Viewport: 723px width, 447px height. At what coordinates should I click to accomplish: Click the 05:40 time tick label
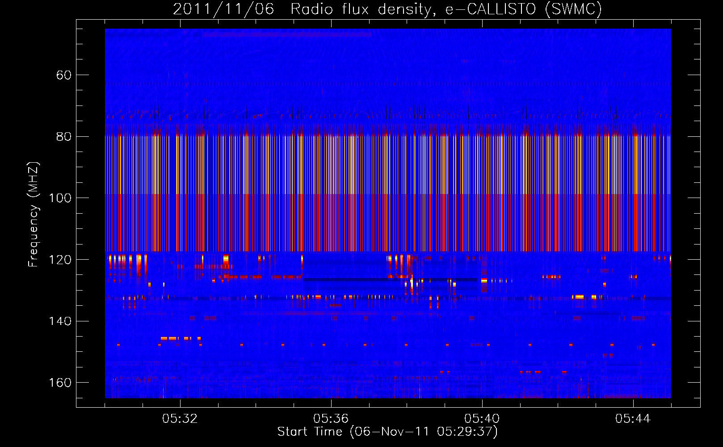tap(482, 419)
